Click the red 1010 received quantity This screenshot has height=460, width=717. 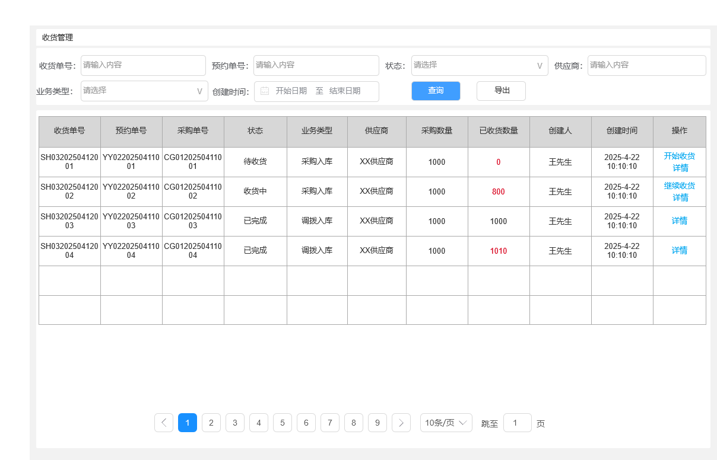click(499, 251)
